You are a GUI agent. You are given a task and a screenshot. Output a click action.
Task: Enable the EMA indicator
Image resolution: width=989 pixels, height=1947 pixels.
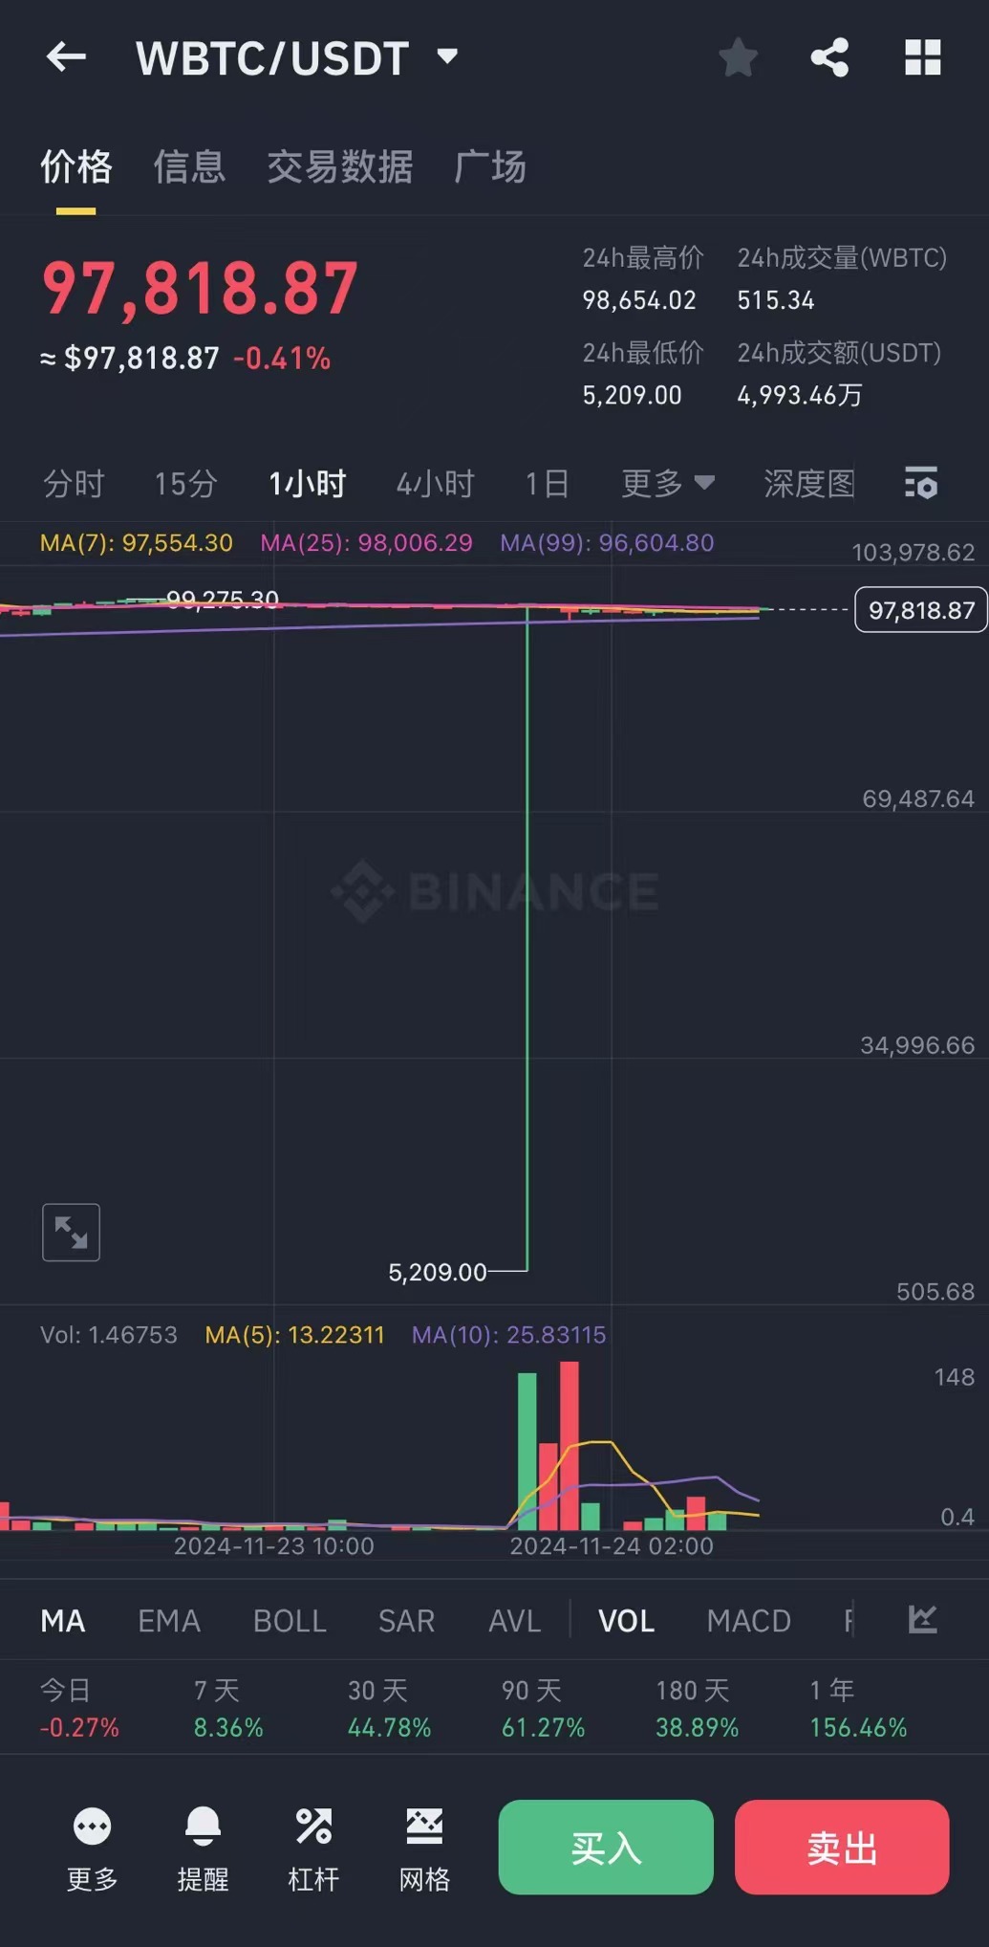point(169,1621)
